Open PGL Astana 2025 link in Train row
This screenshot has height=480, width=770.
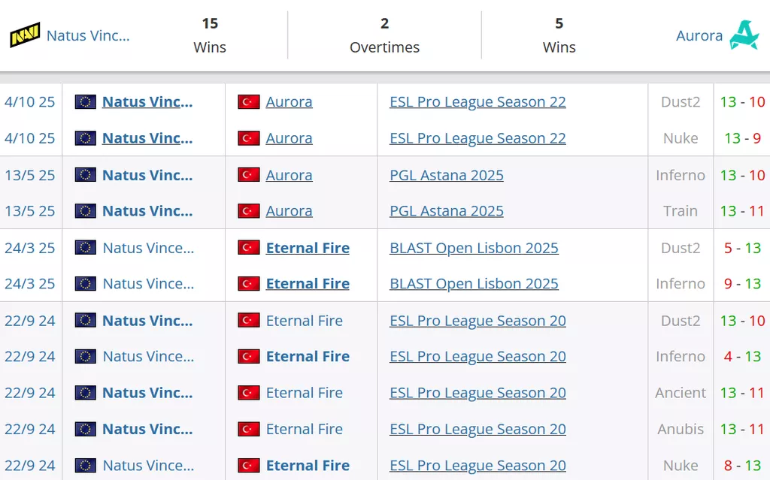point(447,211)
